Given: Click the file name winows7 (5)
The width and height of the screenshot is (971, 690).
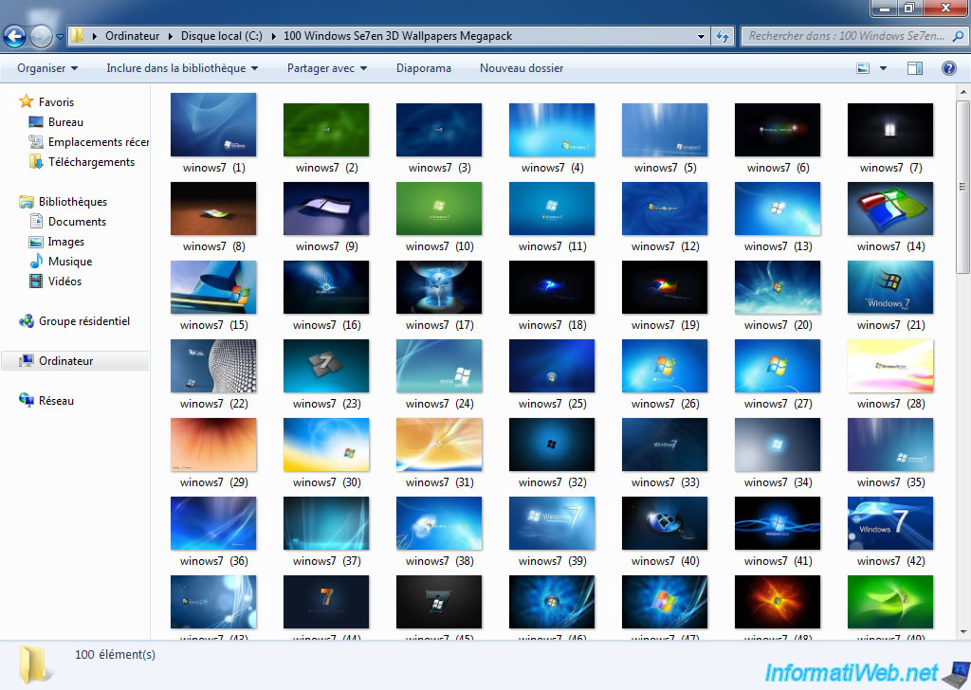Looking at the screenshot, I should pos(665,168).
